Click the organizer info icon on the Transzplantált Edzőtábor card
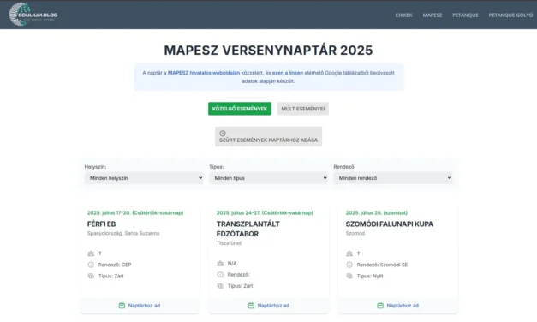The height and width of the screenshot is (322, 537). [220, 275]
